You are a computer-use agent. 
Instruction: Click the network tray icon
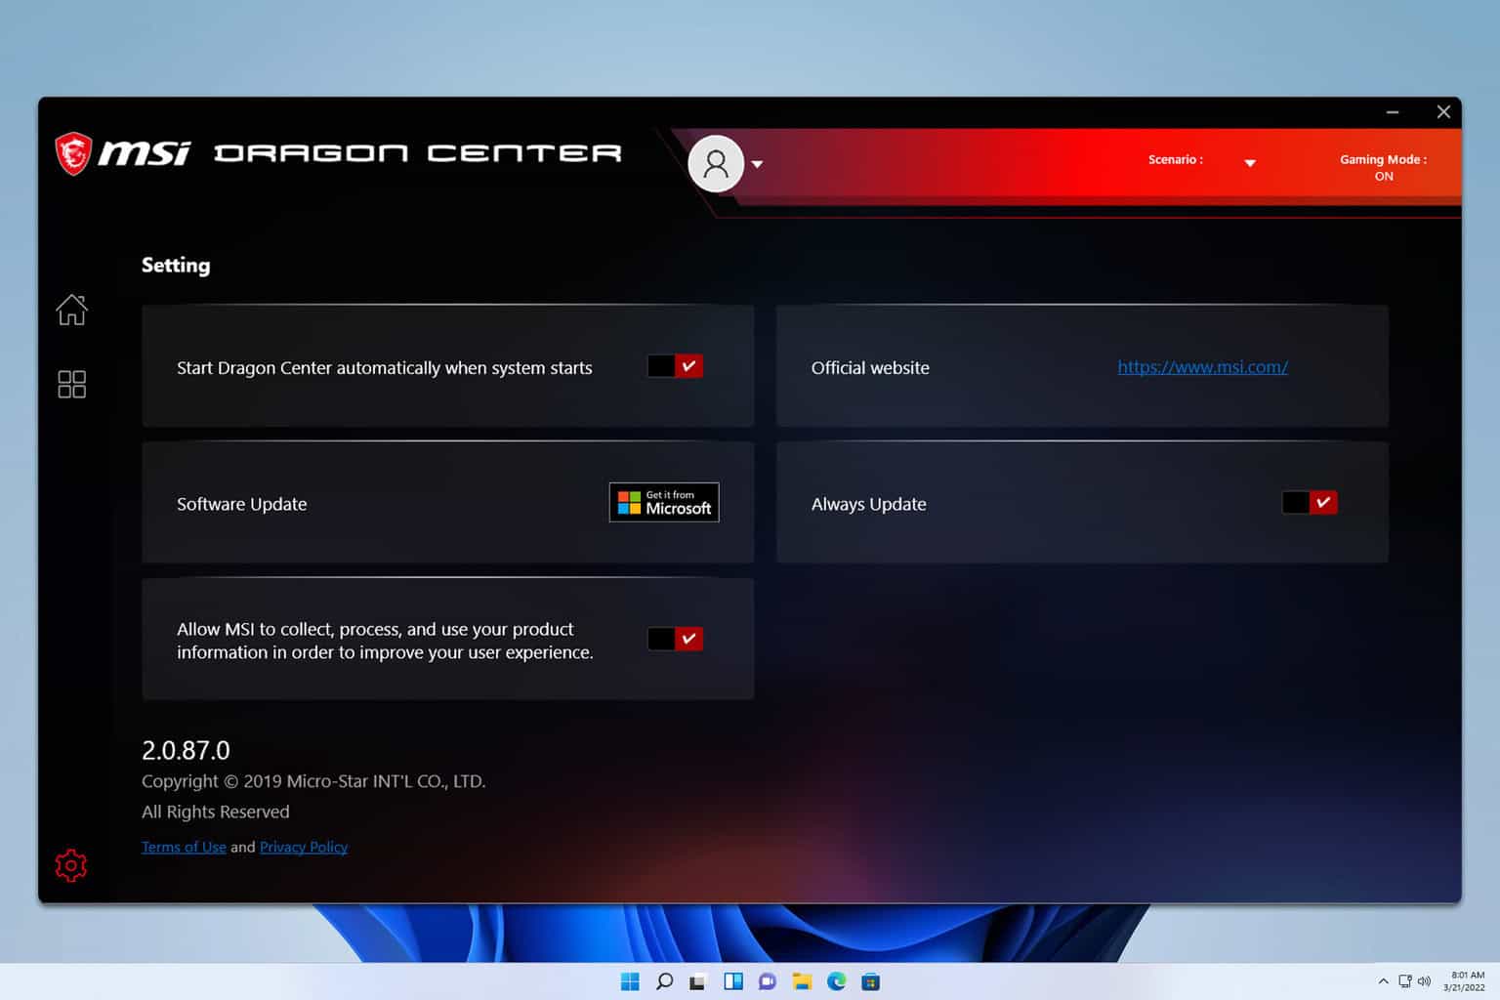coord(1405,981)
